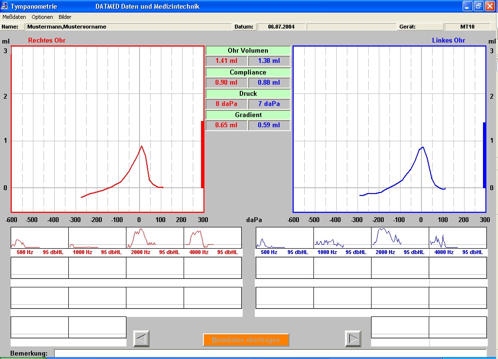Open right ear 2000 Hz reflex plot

pyautogui.click(x=155, y=238)
